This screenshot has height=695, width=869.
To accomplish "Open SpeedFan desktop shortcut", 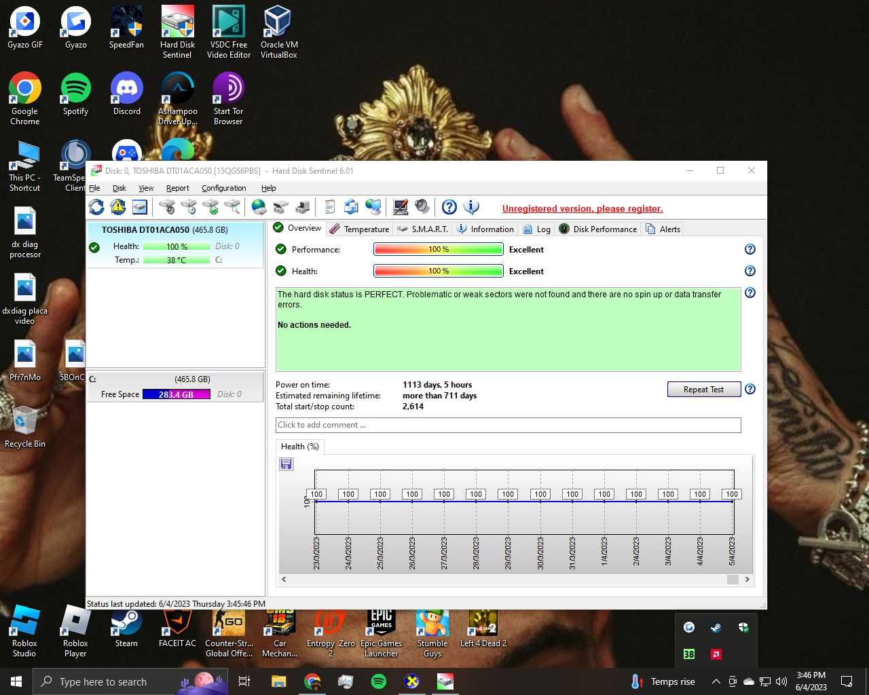I will pos(126,27).
